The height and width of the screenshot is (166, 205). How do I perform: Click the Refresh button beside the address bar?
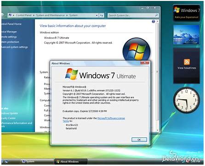pos(102,15)
